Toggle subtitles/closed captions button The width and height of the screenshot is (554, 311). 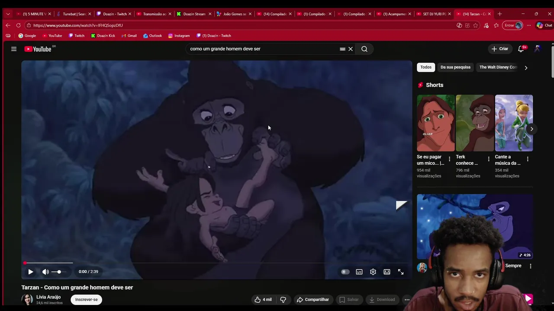pyautogui.click(x=359, y=272)
